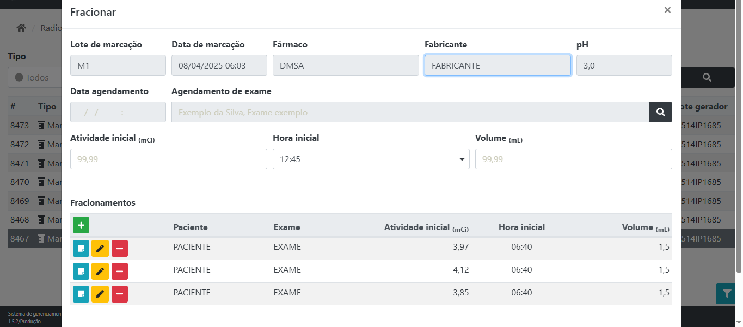Edit the 3,97 mCi fractionation row
This screenshot has height=327, width=743.
[100, 248]
